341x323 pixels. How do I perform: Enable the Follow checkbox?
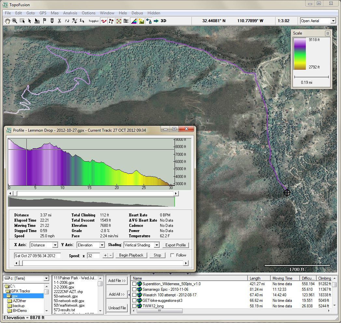click(x=172, y=255)
